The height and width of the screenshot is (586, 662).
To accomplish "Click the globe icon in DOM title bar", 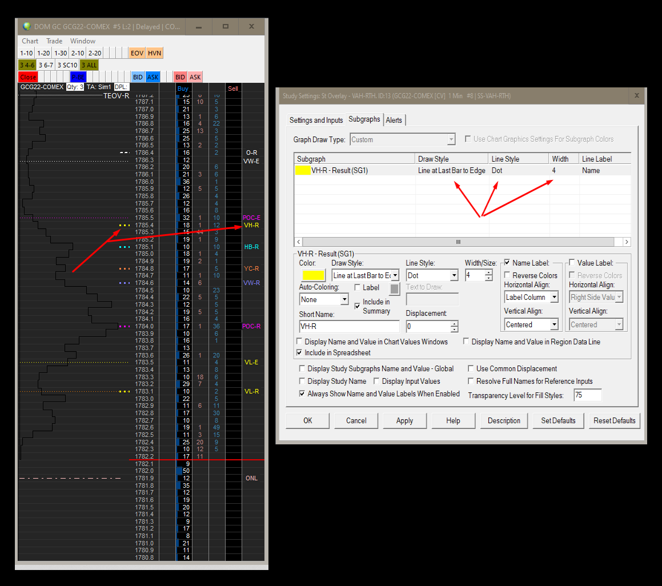I will point(27,27).
